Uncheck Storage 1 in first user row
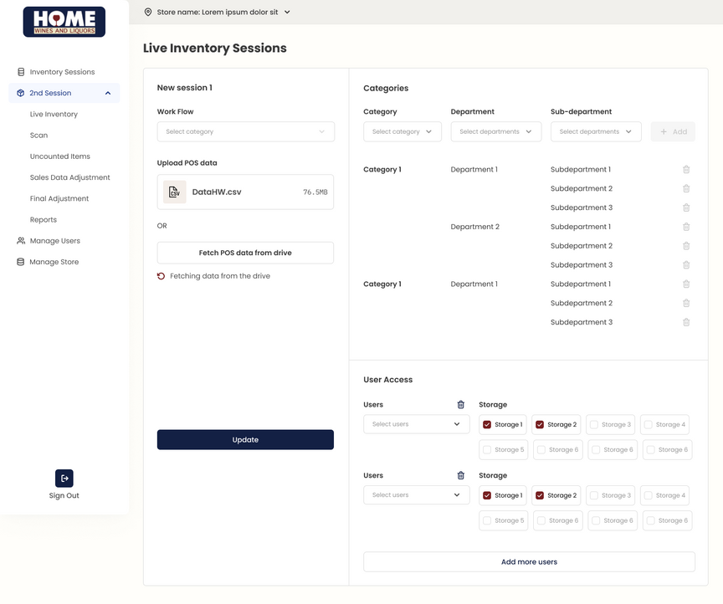 (487, 425)
